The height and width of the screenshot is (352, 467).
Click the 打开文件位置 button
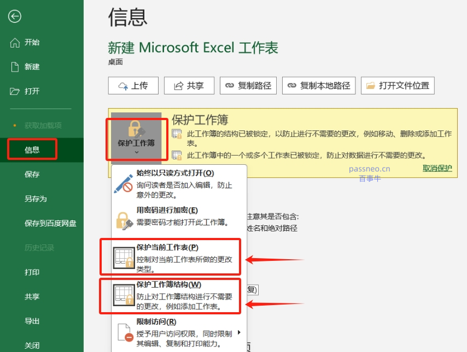[x=398, y=86]
